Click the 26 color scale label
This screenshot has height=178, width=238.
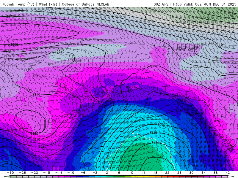click(179, 173)
